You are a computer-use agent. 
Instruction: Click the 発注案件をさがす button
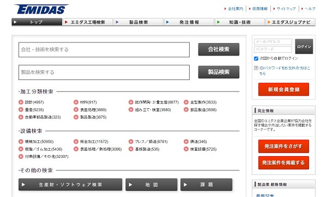tap(283, 146)
